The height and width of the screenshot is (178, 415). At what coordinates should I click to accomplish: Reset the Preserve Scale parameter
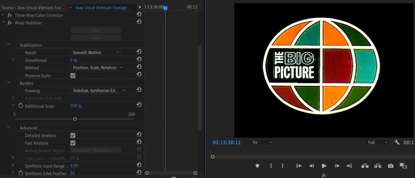pos(139,75)
